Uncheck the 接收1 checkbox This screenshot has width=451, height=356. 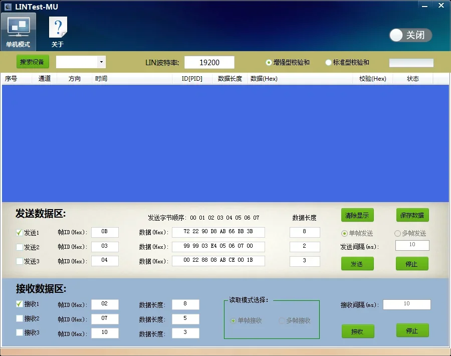[20, 304]
